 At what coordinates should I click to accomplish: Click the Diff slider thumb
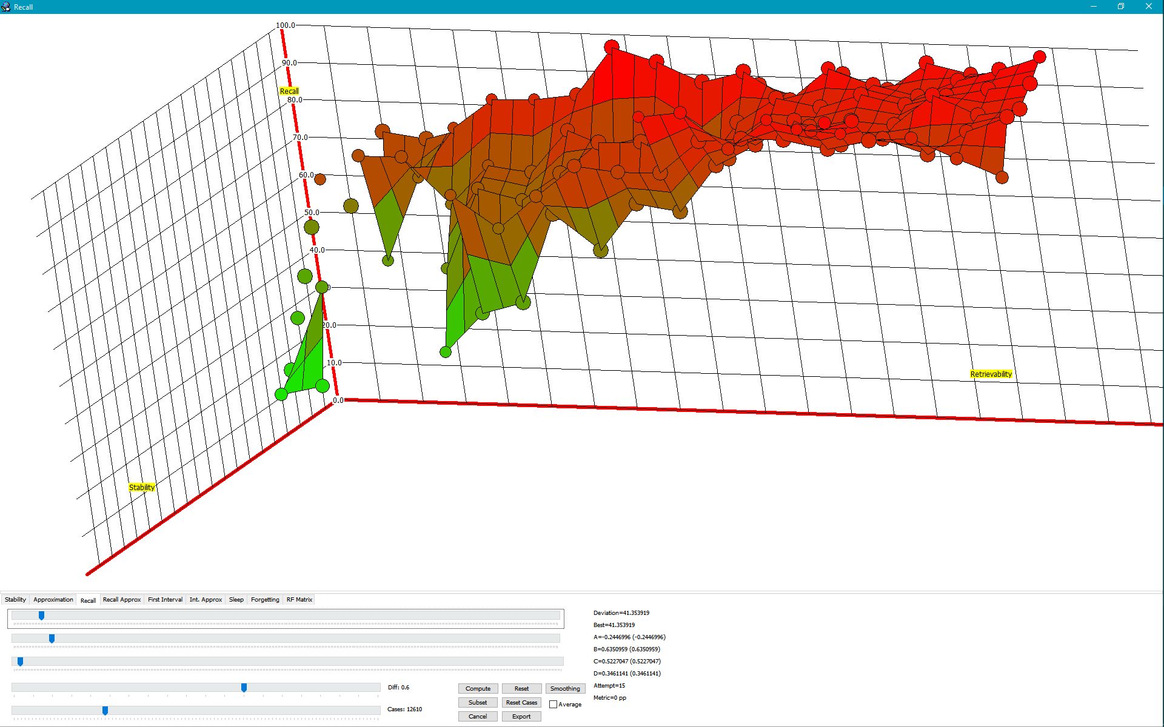point(244,688)
